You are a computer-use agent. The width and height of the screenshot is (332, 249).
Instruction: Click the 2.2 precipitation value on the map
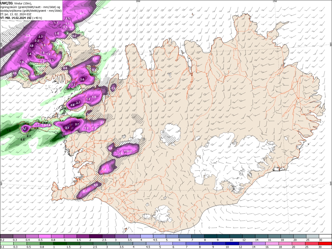[37, 41]
